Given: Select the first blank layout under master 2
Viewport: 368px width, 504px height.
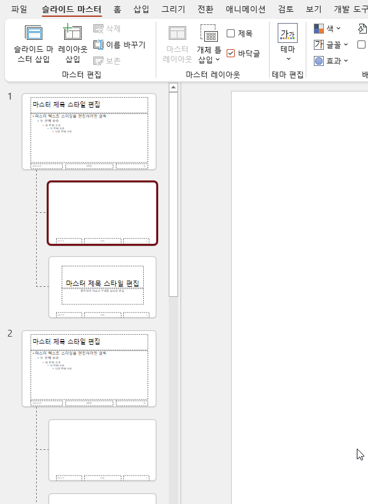Looking at the screenshot, I should 102,450.
